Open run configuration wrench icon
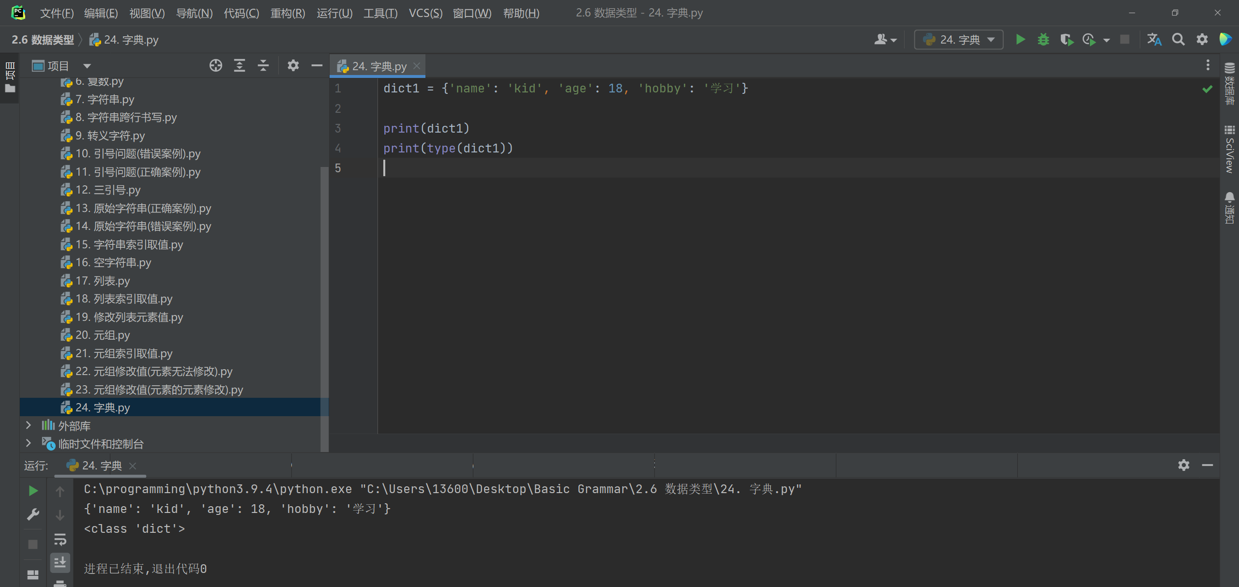This screenshot has height=587, width=1239. [33, 514]
